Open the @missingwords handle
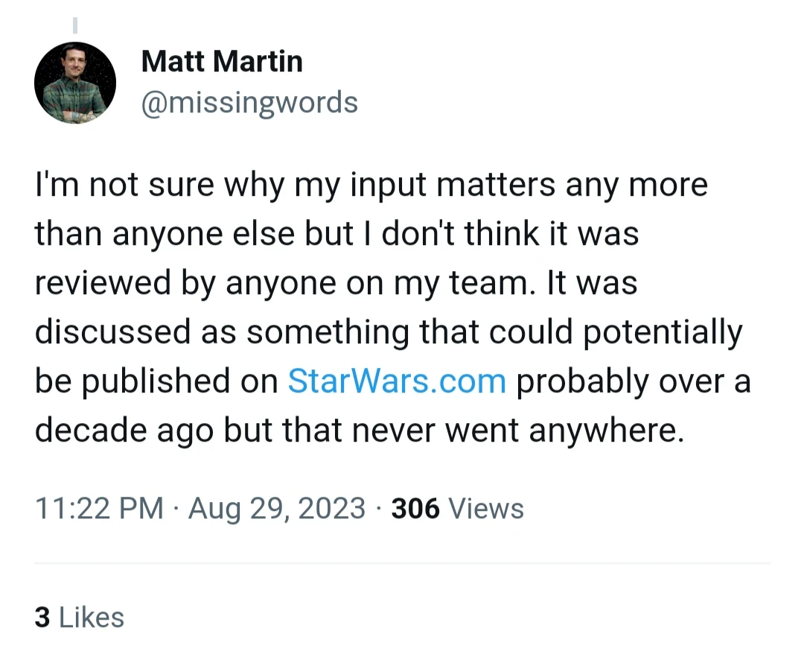This screenshot has width=804, height=651. click(249, 102)
